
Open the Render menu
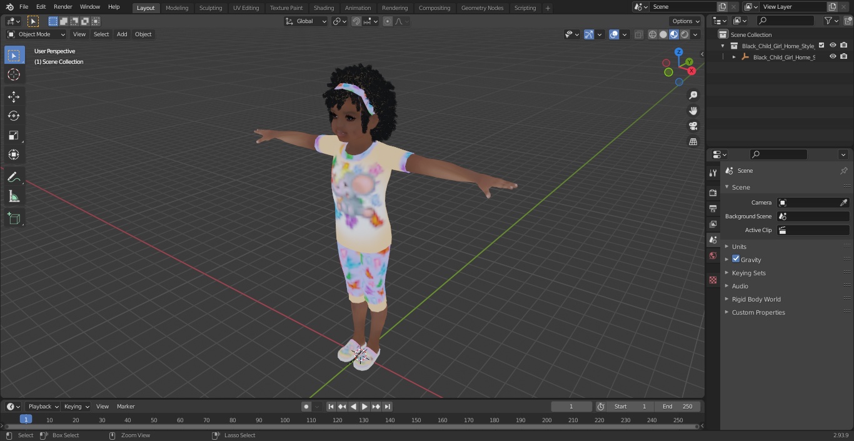click(x=63, y=7)
